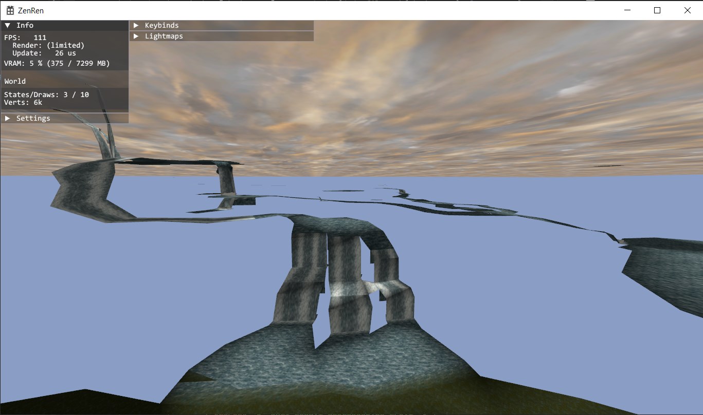
Task: Click the VRAM usage line
Action: tap(57, 63)
